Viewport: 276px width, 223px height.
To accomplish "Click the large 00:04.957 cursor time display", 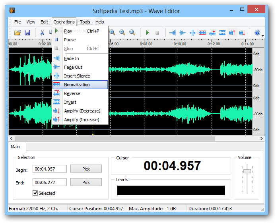I will pos(172,166).
